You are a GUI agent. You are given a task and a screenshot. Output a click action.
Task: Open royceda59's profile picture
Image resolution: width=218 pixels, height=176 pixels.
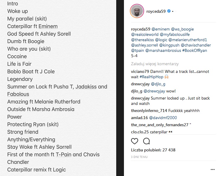(137, 11)
